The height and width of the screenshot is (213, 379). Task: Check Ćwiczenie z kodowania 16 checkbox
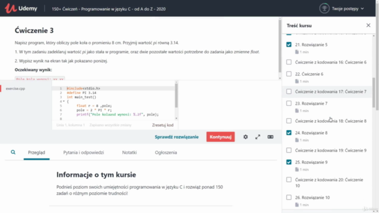[289, 62]
